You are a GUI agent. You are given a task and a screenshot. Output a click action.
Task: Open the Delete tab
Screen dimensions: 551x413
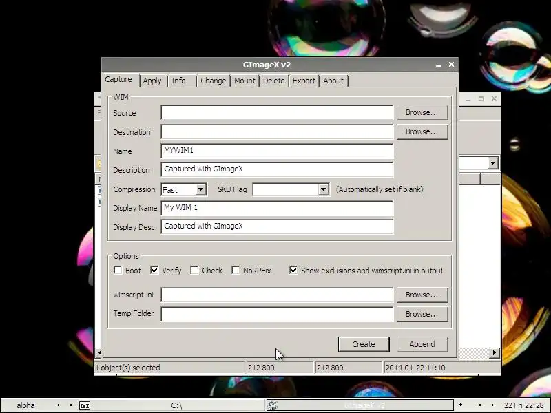(x=273, y=81)
